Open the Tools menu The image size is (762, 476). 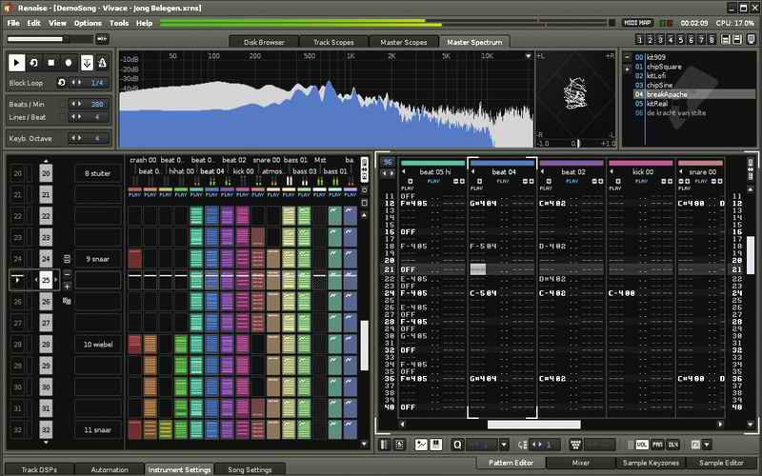pos(118,22)
